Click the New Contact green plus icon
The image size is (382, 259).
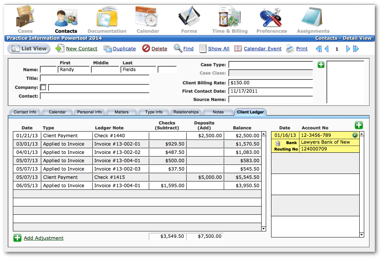pyautogui.click(x=60, y=48)
